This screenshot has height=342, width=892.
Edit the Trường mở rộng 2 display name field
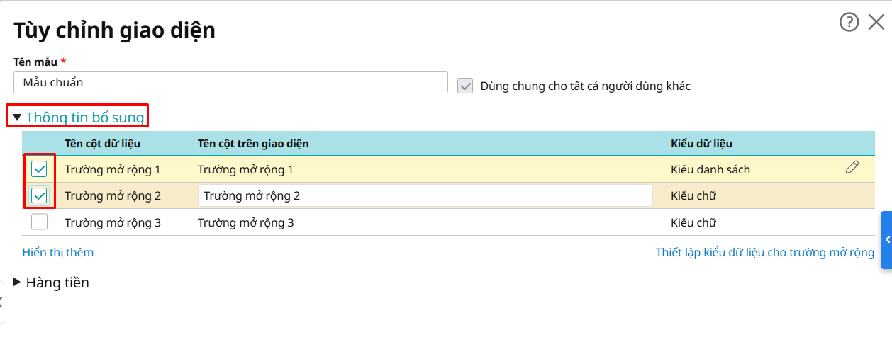(x=425, y=195)
